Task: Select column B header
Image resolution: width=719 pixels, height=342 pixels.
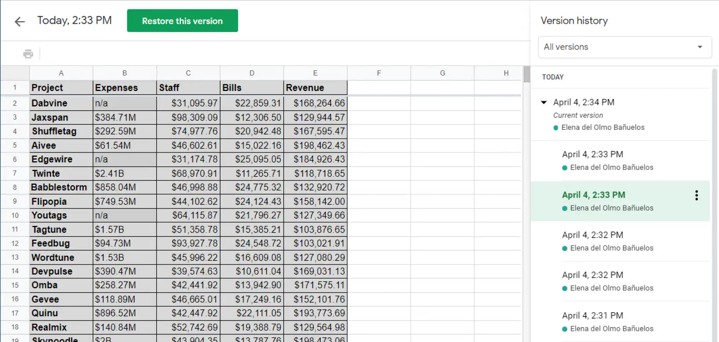Action: point(125,73)
